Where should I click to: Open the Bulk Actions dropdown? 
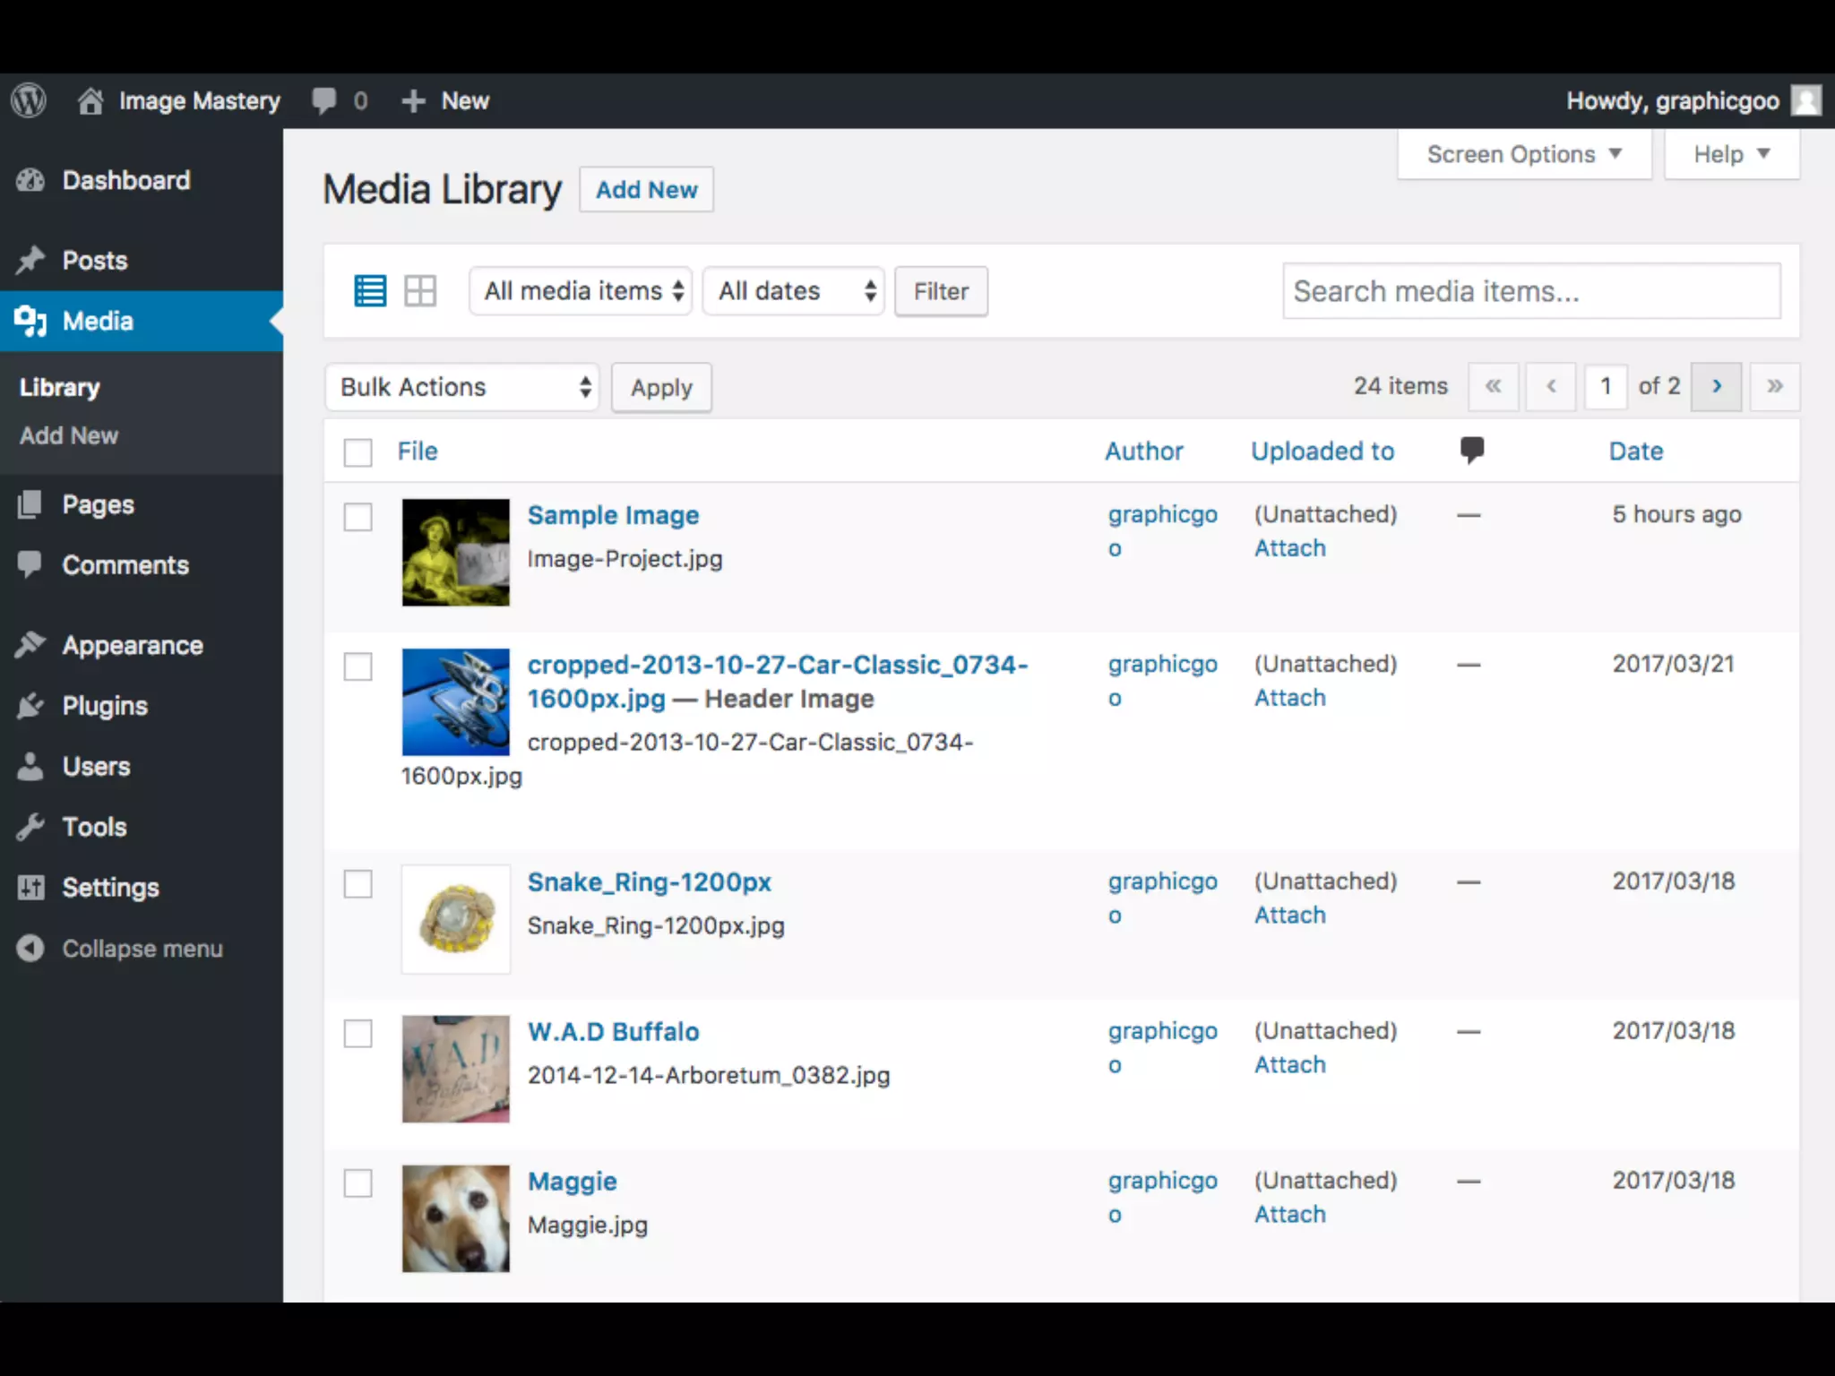coord(461,387)
